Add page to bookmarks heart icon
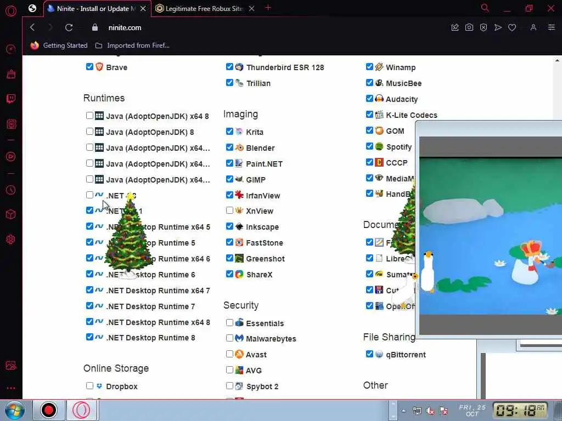The image size is (562, 421). click(512, 27)
